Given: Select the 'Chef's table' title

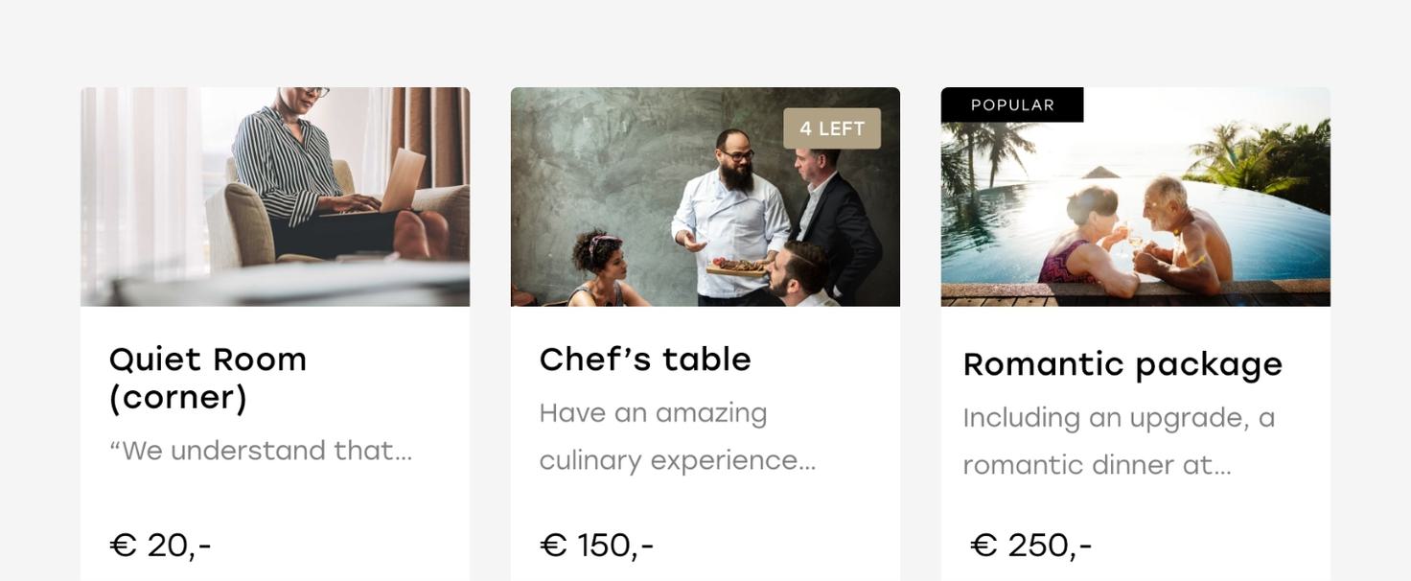Looking at the screenshot, I should click(x=645, y=360).
